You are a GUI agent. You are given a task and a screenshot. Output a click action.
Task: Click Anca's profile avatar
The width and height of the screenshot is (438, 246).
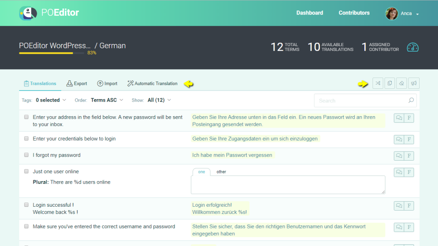392,13
